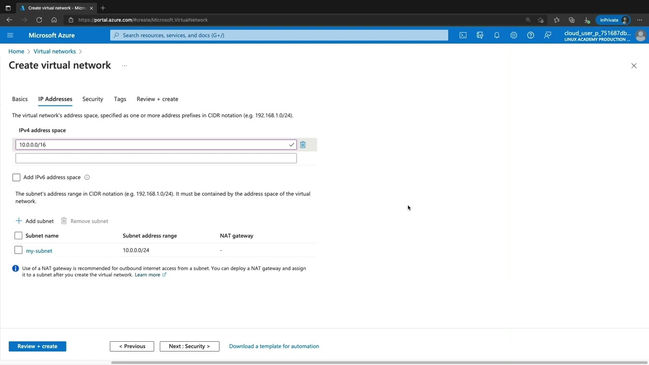Click the Add subnet button

coord(34,221)
